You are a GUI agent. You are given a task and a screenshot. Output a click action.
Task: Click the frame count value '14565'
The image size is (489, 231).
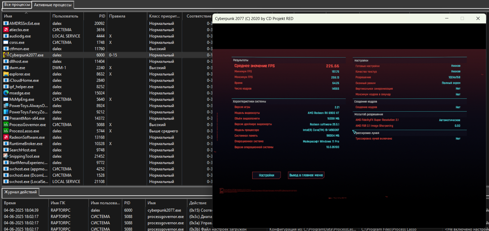click(x=335, y=89)
